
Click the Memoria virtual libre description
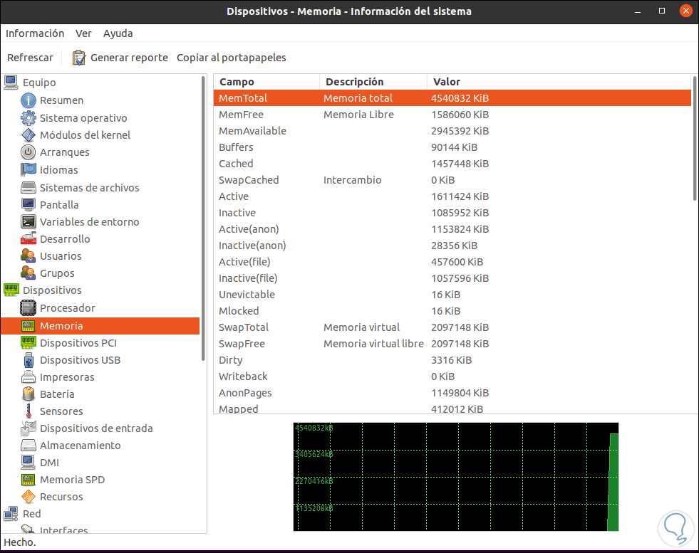click(x=373, y=344)
